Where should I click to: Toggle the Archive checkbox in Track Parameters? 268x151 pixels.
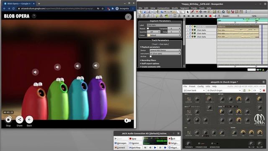click(x=151, y=56)
